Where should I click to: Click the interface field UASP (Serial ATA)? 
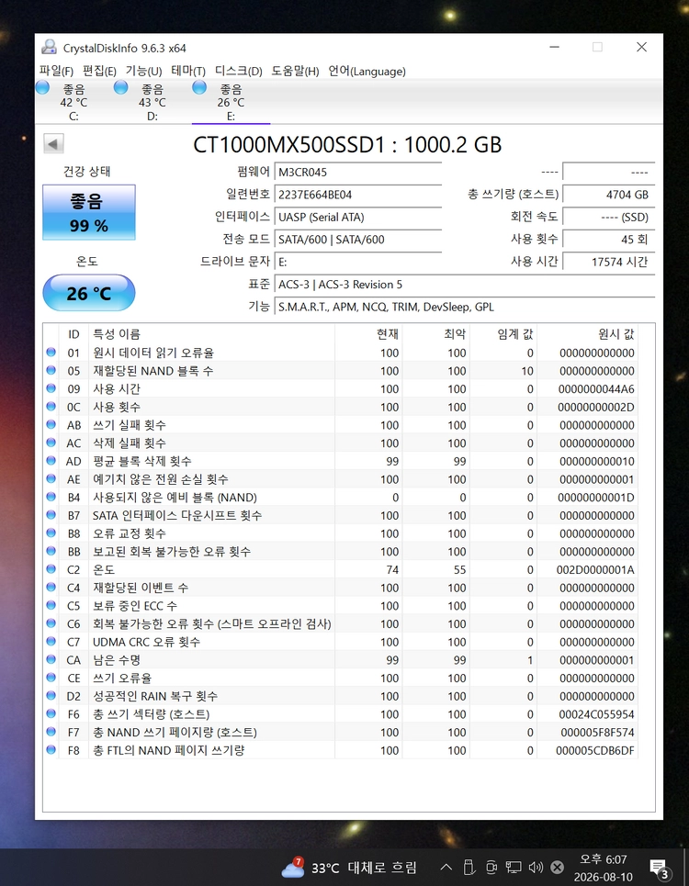point(357,217)
